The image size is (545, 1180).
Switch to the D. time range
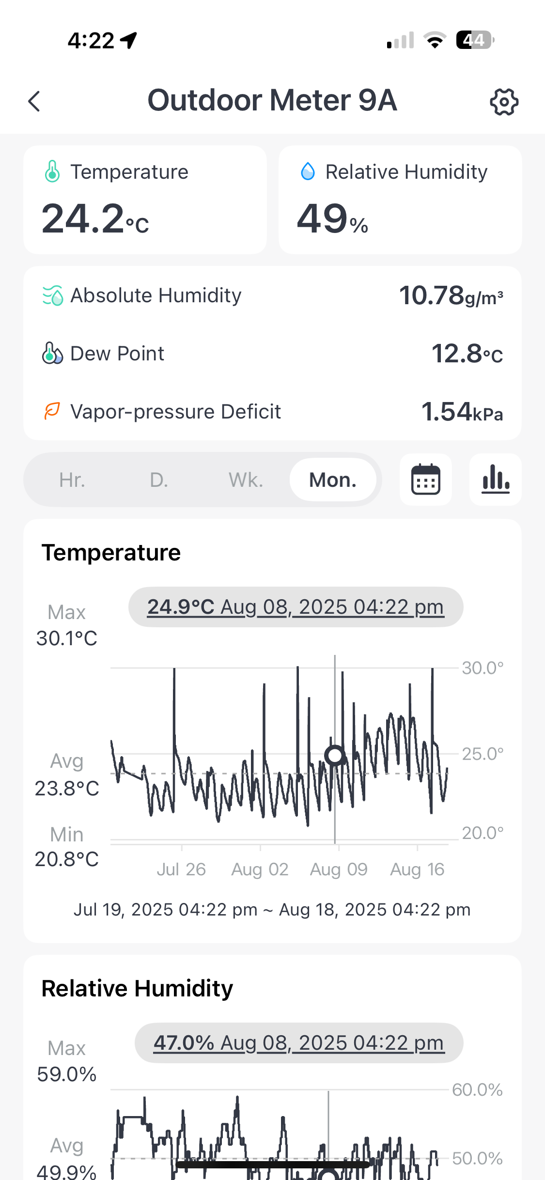click(159, 480)
